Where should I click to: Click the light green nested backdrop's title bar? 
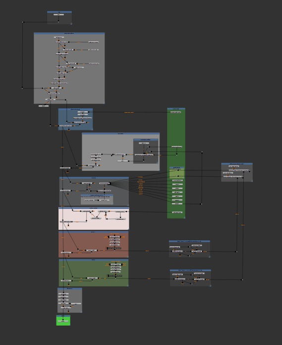pyautogui.click(x=177, y=167)
